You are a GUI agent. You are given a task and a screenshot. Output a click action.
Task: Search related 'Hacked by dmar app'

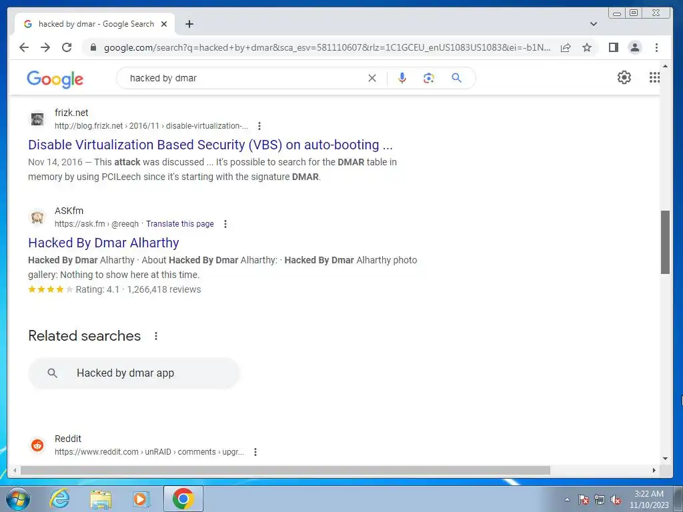tap(134, 373)
